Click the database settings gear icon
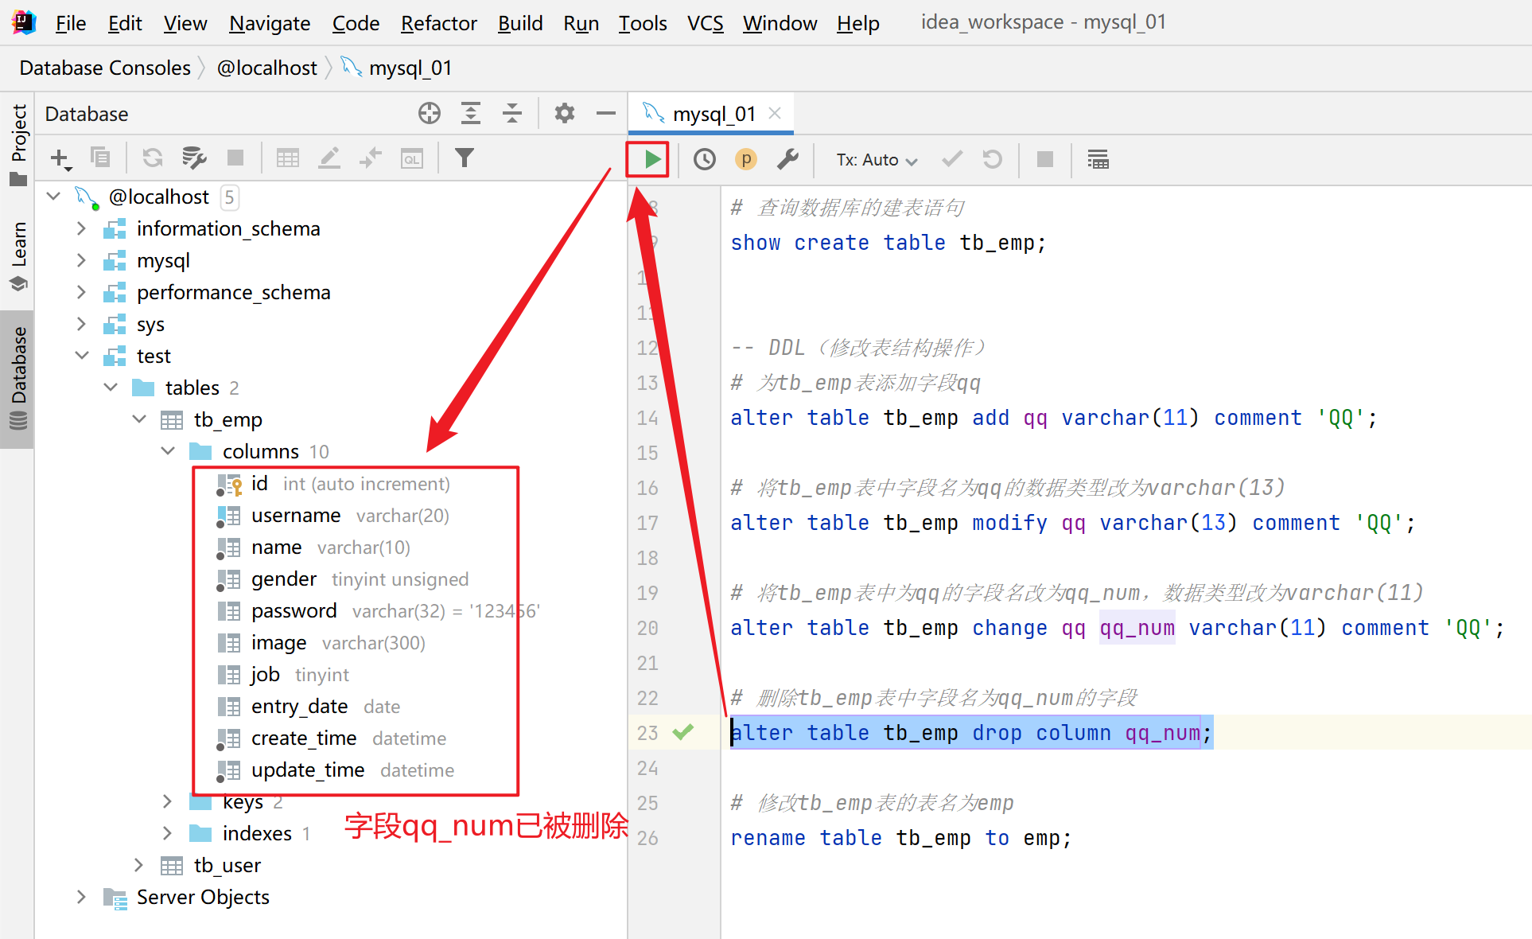This screenshot has width=1532, height=939. point(565,113)
